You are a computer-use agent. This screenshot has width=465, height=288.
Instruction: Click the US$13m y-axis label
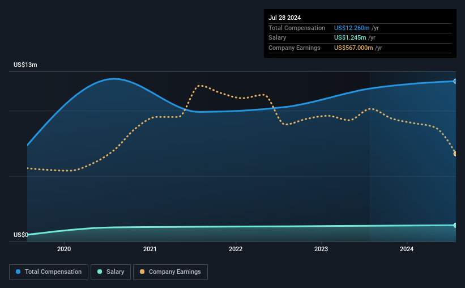[x=25, y=65]
